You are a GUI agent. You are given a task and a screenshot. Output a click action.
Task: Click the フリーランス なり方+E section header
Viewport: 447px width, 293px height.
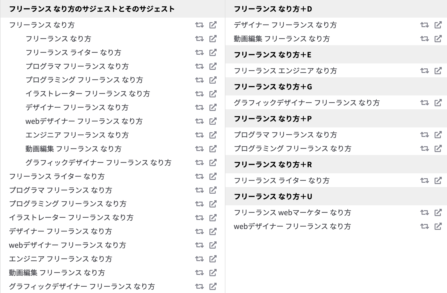[336, 55]
